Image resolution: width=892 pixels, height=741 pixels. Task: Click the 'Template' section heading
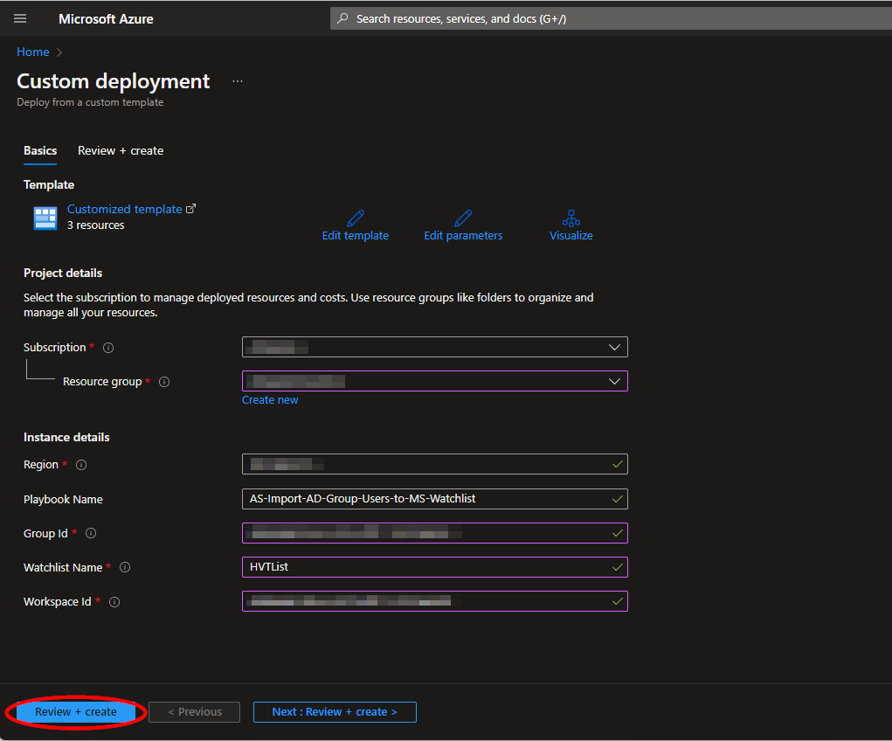49,185
